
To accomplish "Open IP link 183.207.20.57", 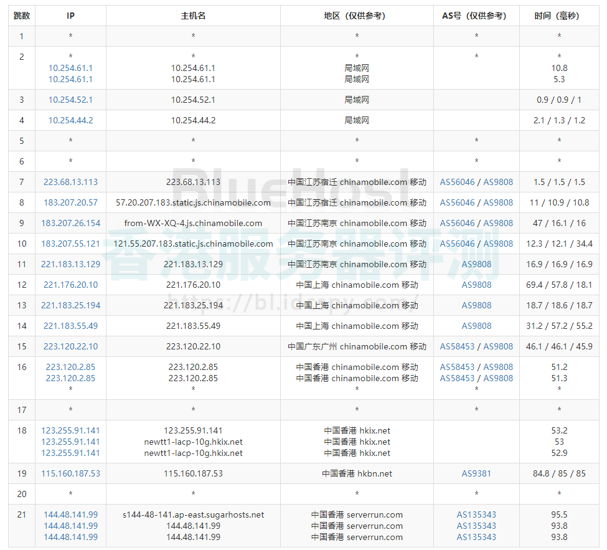I will coord(70,202).
